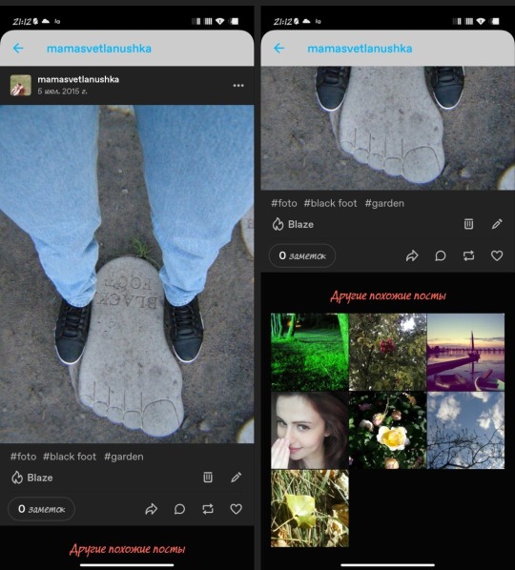Open the green-lit park thumbnail

pyautogui.click(x=310, y=352)
